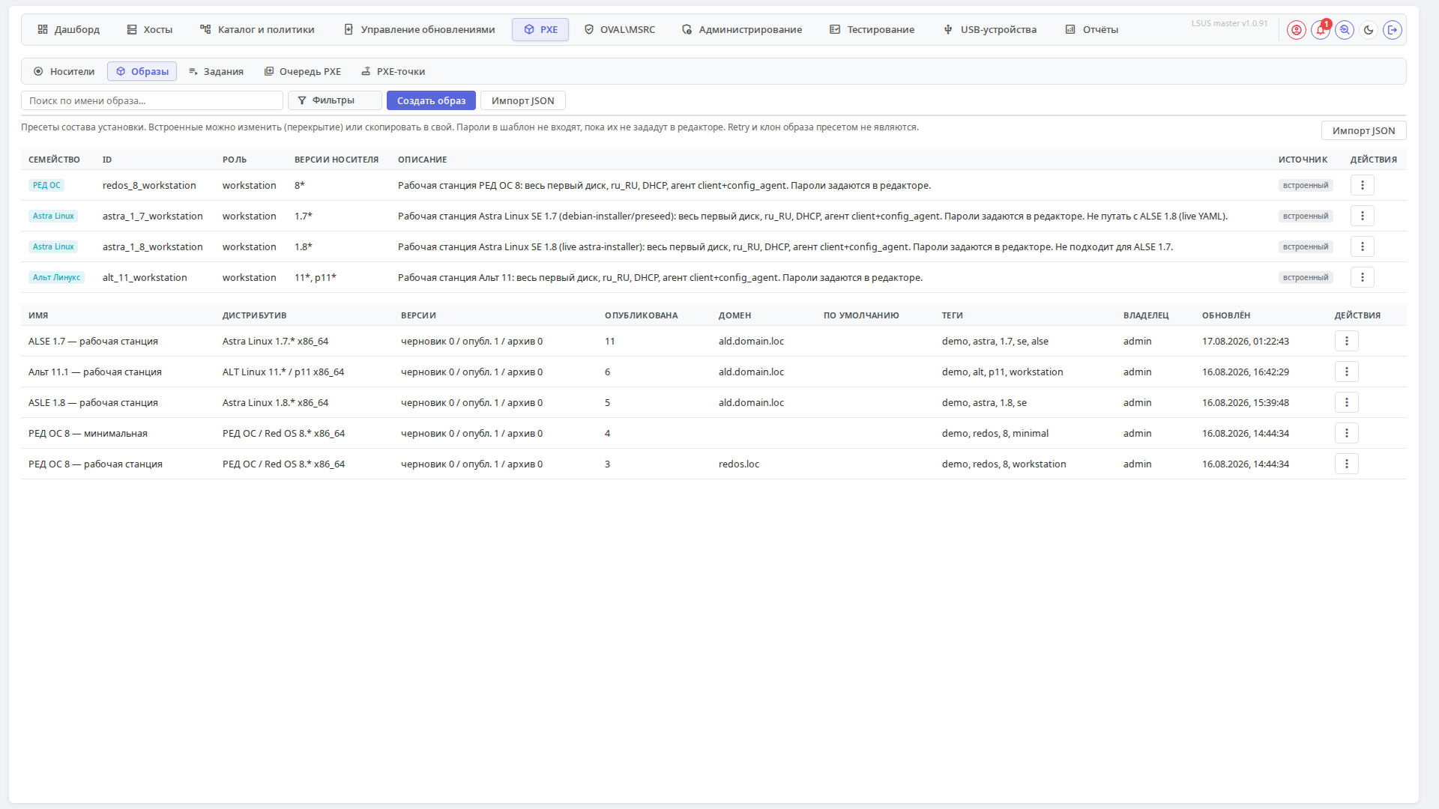Open actions for ASLE 1.8 — рабочая станция

coord(1347,402)
